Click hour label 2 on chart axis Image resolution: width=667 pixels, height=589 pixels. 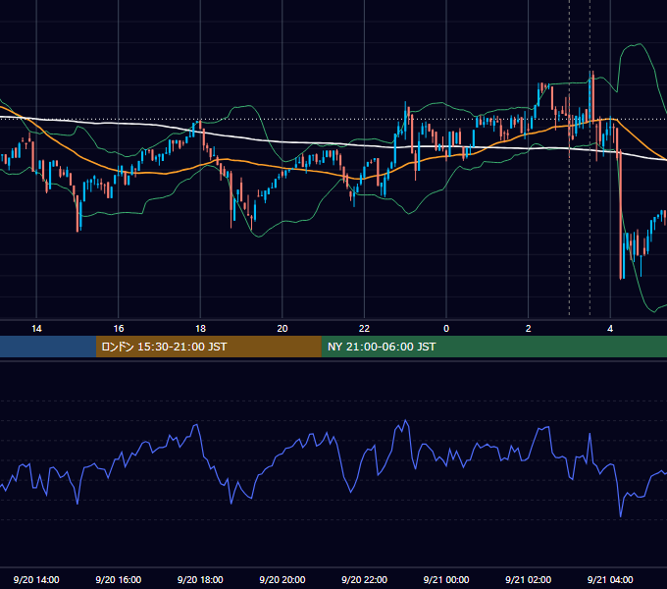[528, 329]
